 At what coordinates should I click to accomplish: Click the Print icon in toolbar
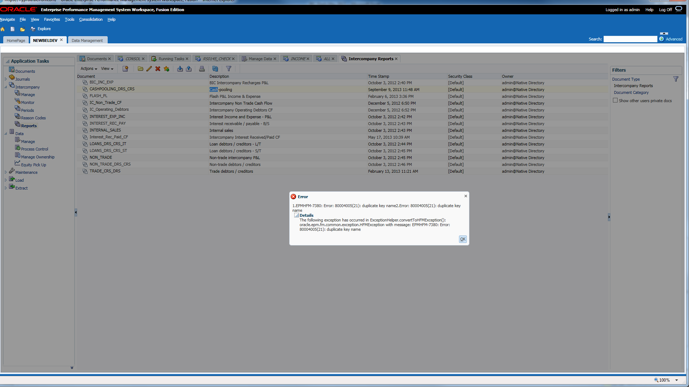pyautogui.click(x=202, y=69)
